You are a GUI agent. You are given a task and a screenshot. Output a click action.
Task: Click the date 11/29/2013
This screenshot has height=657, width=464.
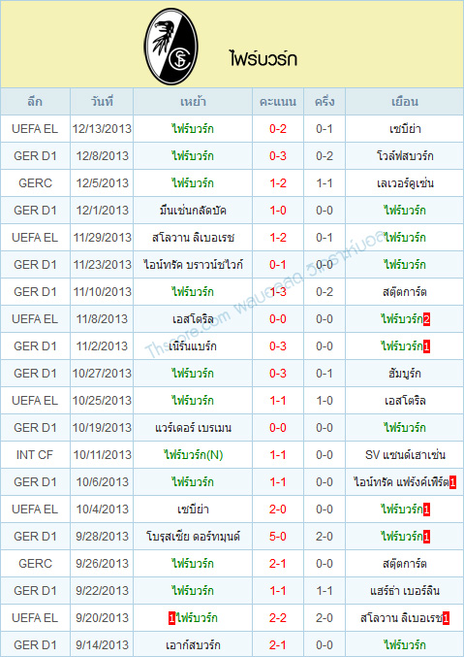click(102, 238)
